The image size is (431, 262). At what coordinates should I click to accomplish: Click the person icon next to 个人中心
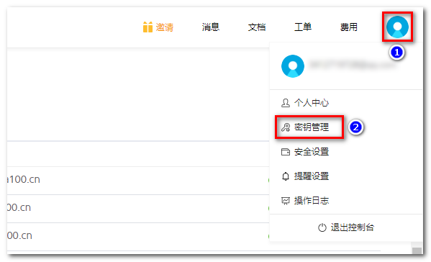286,103
